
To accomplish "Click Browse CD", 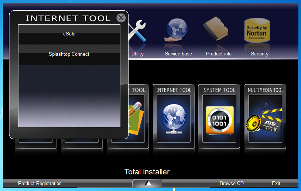I will tap(232, 184).
